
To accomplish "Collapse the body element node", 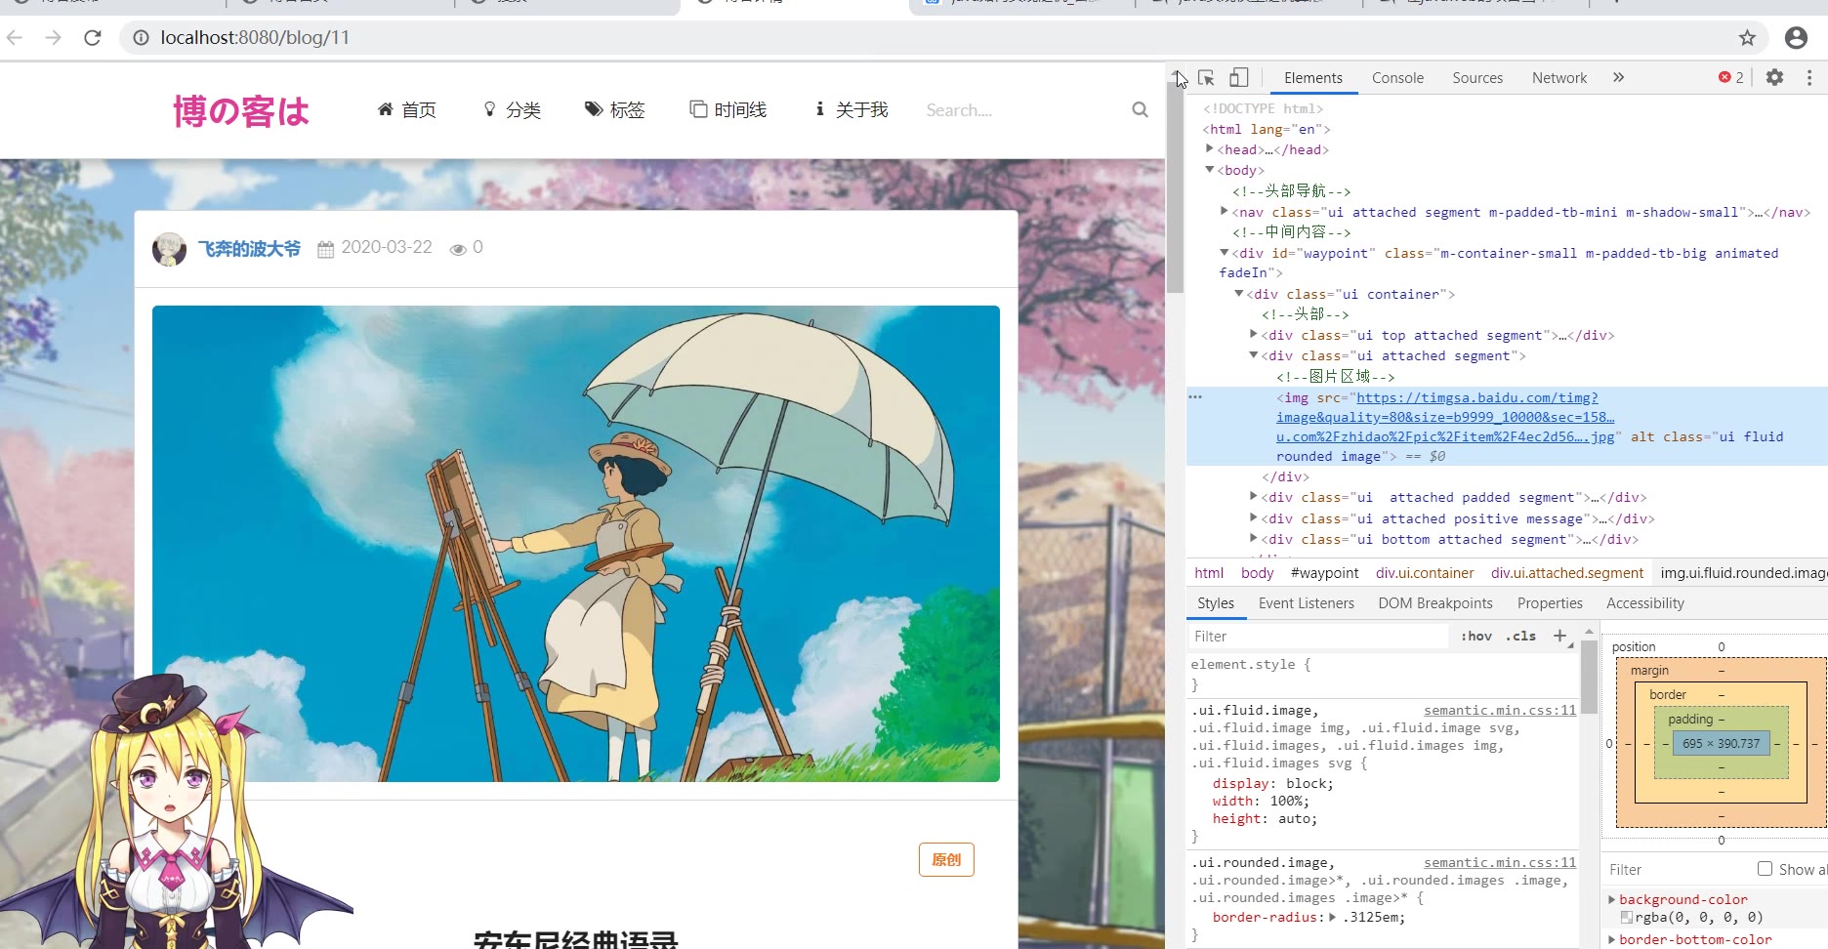I will [1210, 170].
